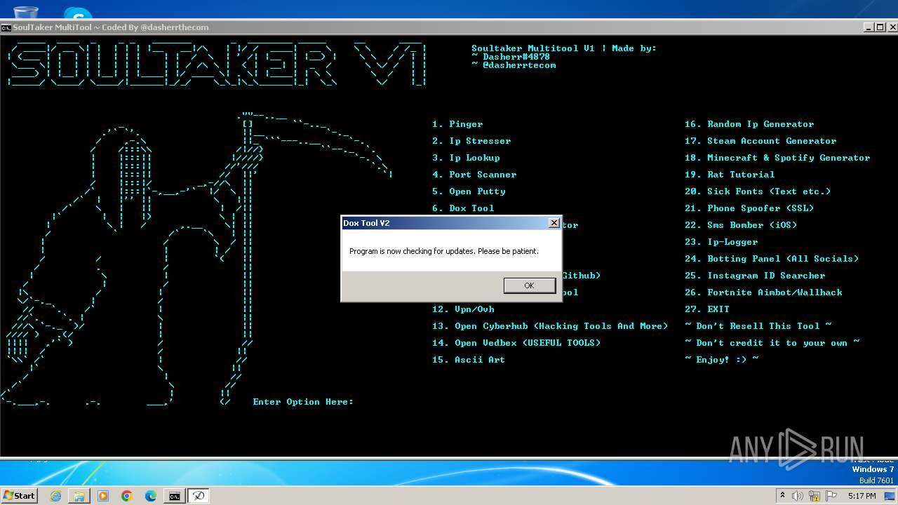Click 'Don't Resell This Tool' text
Image resolution: width=898 pixels, height=505 pixels.
(x=758, y=326)
